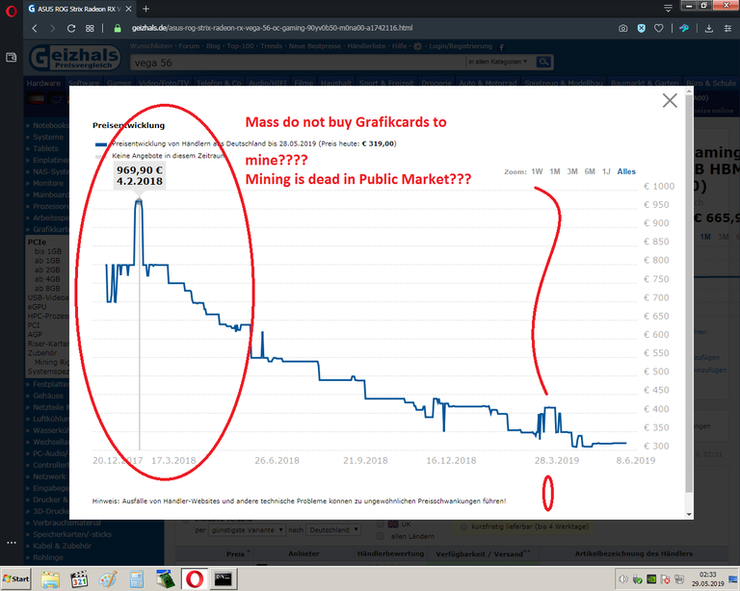The image size is (740, 591).
Task: Open the Opera main menu logo
Action: click(12, 11)
